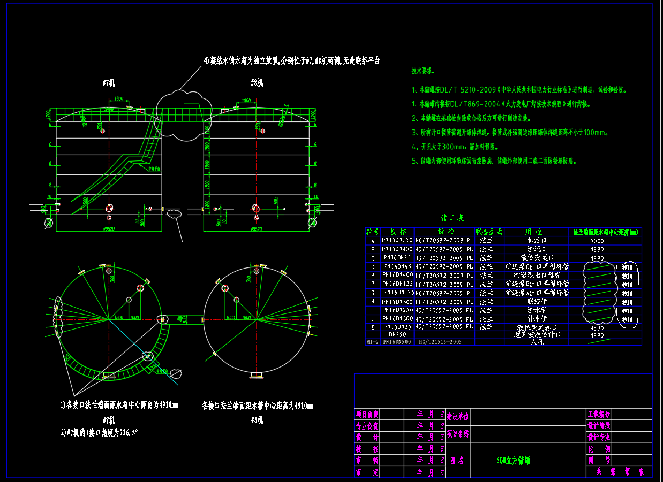The height and width of the screenshot is (482, 663).
Task: Select the 超声波液位计口 table entry
Action: click(536, 335)
